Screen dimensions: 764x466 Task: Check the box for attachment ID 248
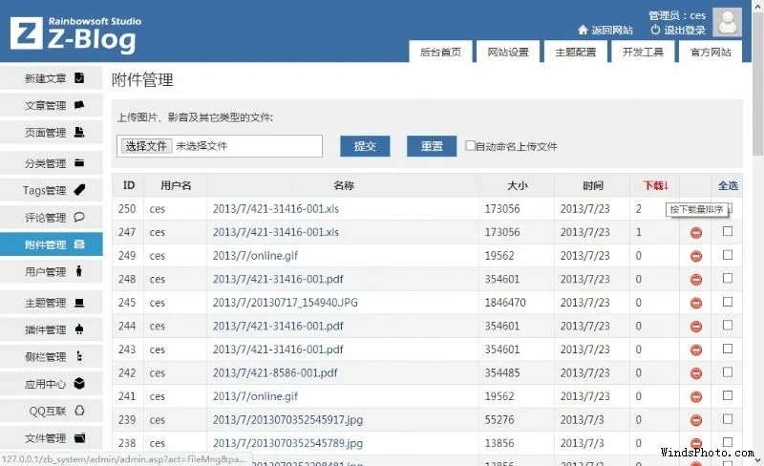pos(728,278)
